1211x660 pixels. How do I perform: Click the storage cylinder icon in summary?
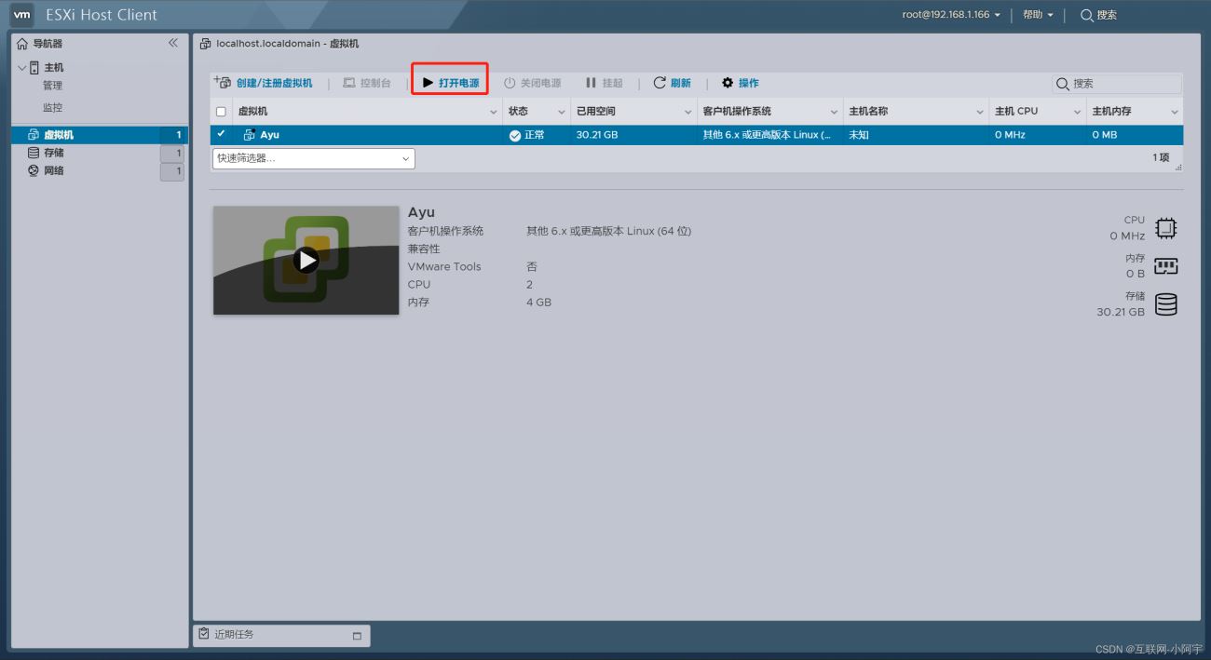tap(1165, 304)
